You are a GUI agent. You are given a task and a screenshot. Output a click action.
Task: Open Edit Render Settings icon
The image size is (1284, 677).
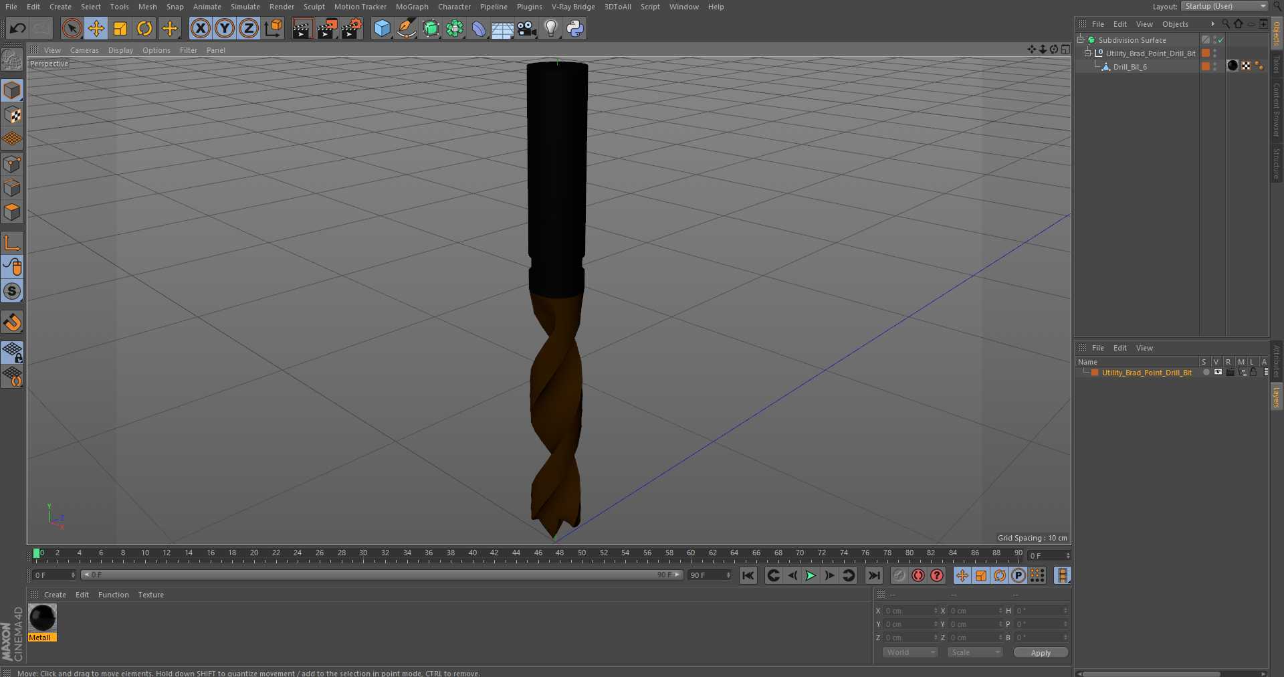point(352,28)
